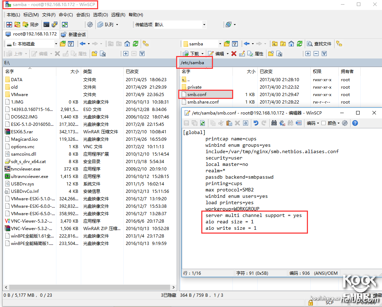This screenshot has height=307, width=382.
Task: Open editor preferences gear icon
Action: pos(345,123)
